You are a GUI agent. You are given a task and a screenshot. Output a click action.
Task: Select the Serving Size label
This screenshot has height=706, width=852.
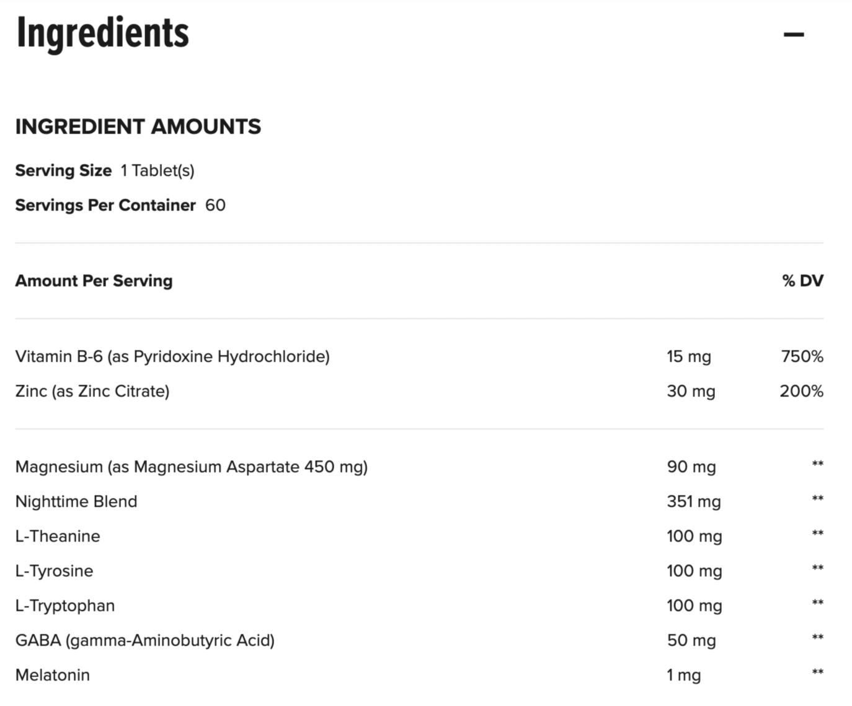point(63,170)
